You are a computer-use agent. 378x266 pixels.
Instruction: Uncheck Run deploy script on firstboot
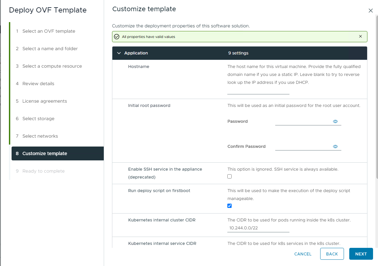tap(230, 206)
